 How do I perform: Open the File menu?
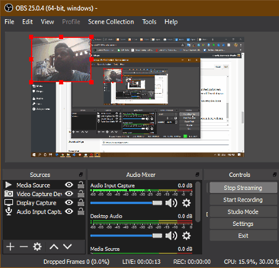click(9, 22)
